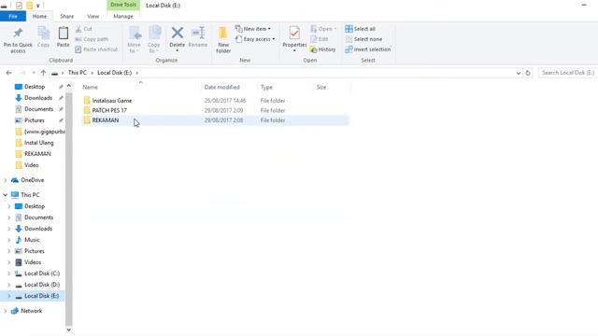The image size is (598, 336).
Task: Choose Paste shortcut option
Action: pyautogui.click(x=96, y=49)
